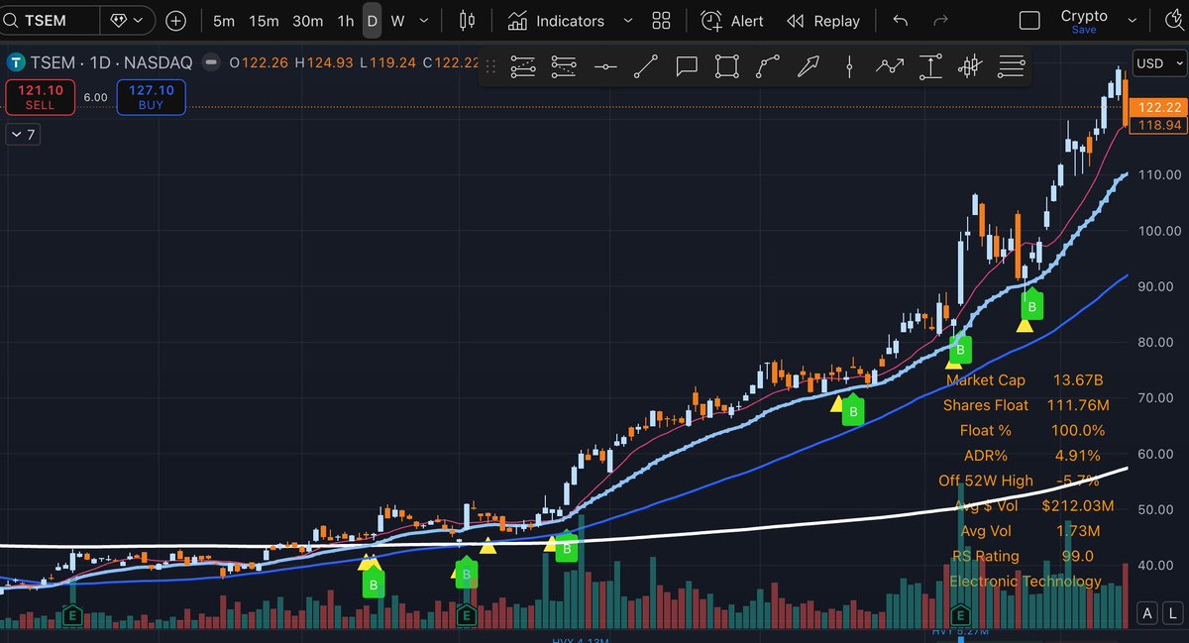Click the undo arrow
Image resolution: width=1189 pixels, height=643 pixels.
(900, 21)
